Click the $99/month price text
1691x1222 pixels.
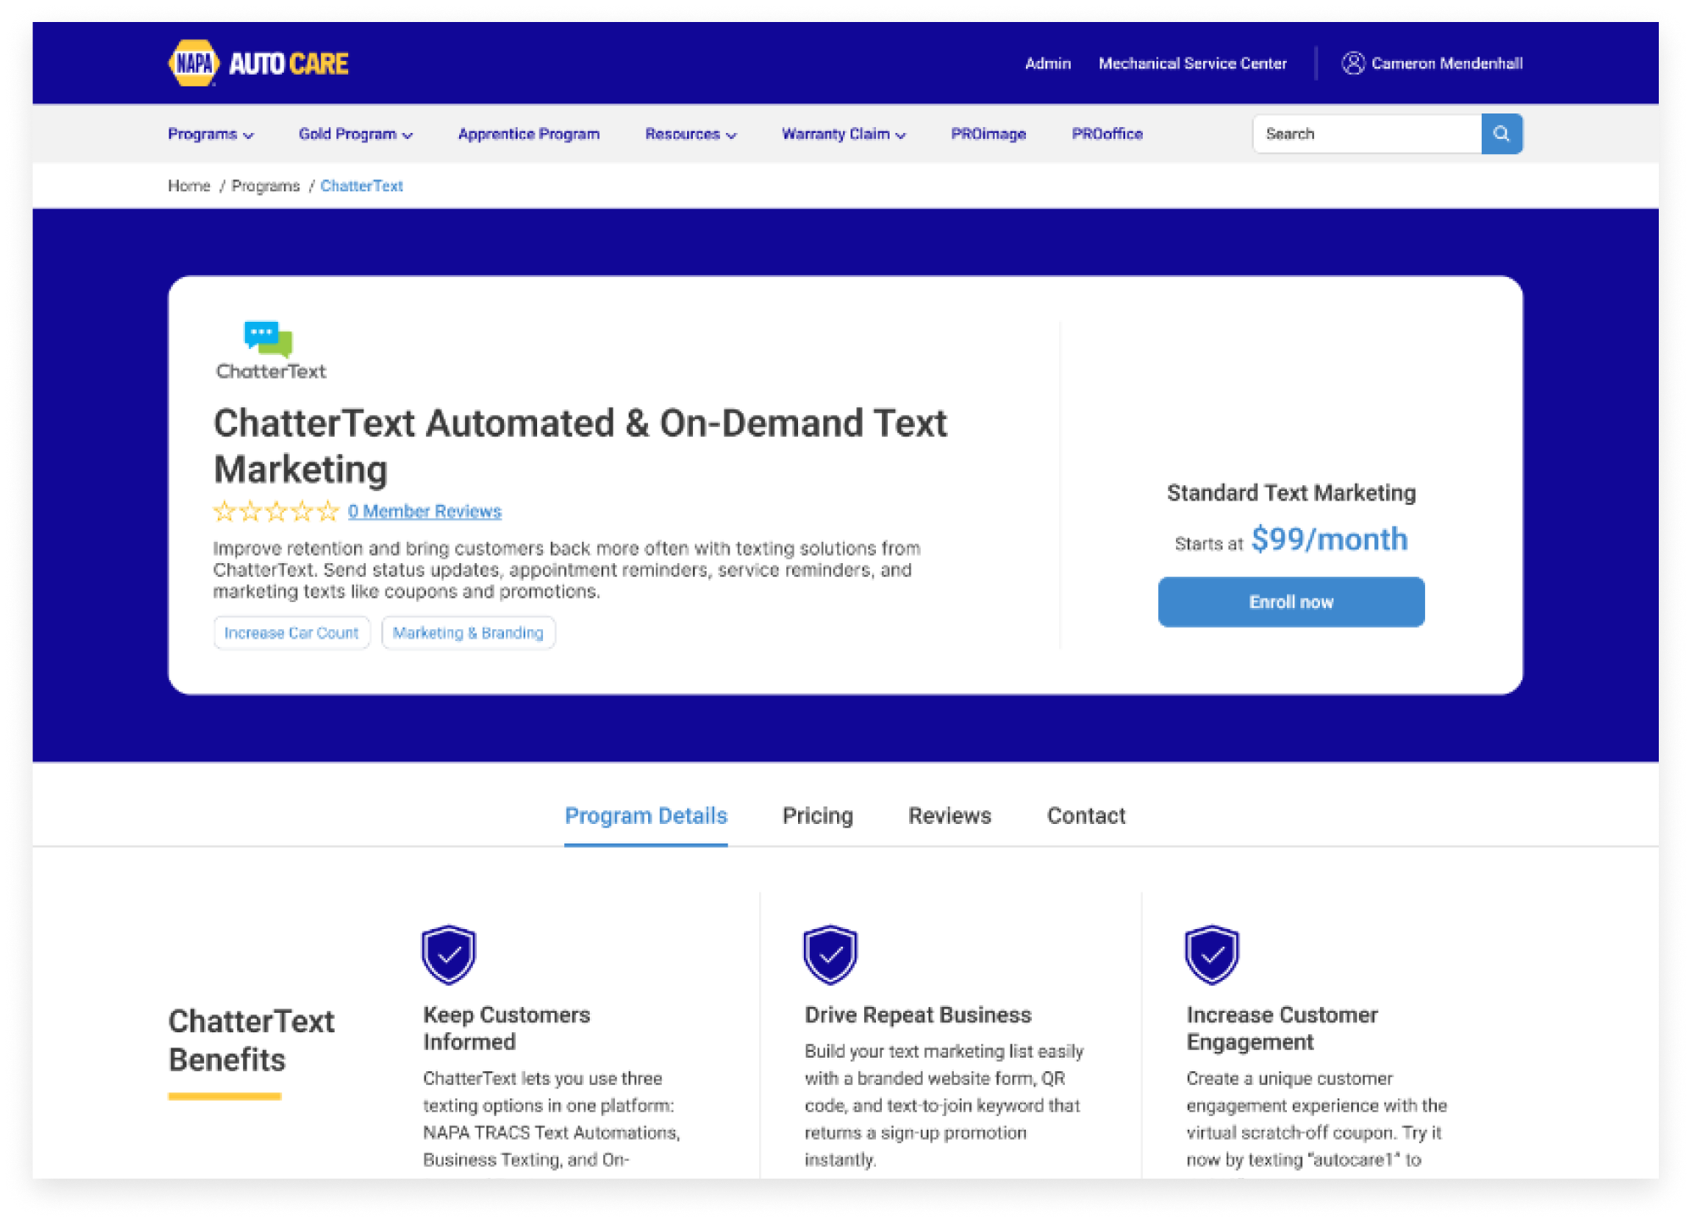[x=1329, y=539]
